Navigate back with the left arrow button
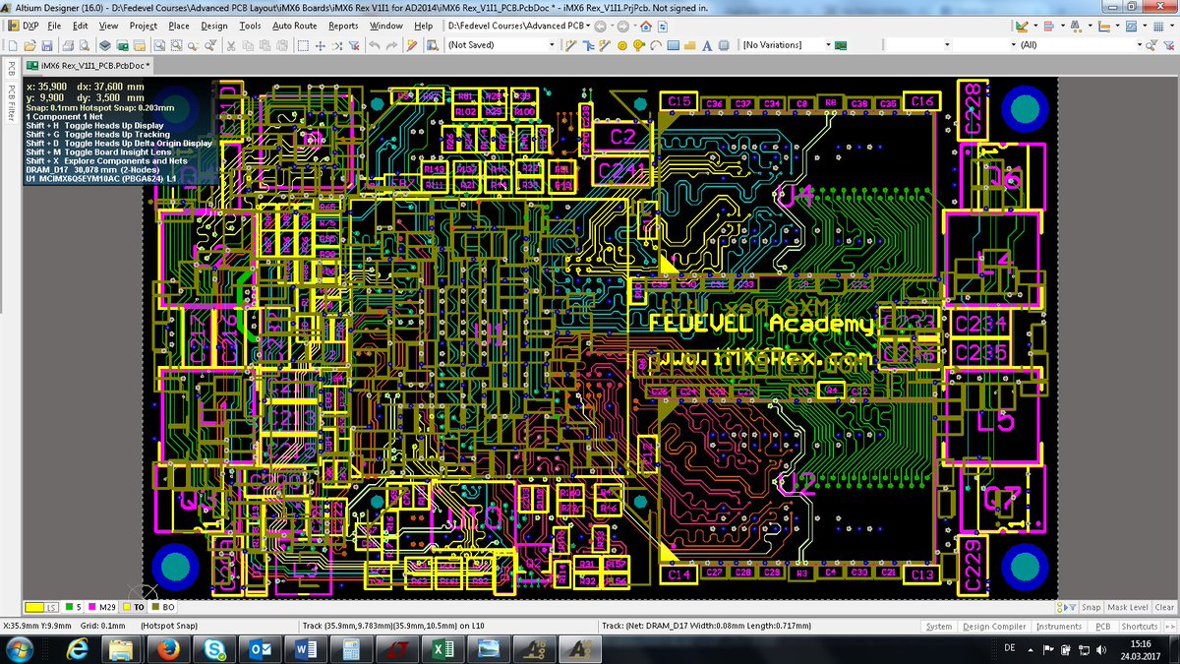The image size is (1180, 664). (600, 26)
